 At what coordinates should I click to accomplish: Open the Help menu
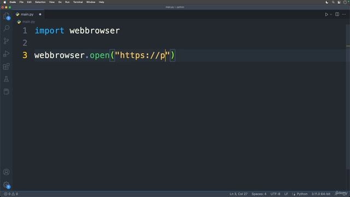click(x=101, y=2)
